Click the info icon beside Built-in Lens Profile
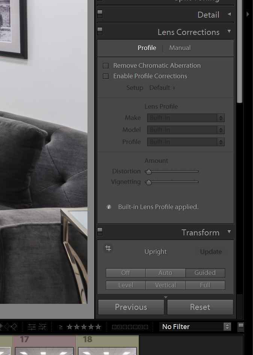Image resolution: width=253 pixels, height=355 pixels. click(109, 207)
